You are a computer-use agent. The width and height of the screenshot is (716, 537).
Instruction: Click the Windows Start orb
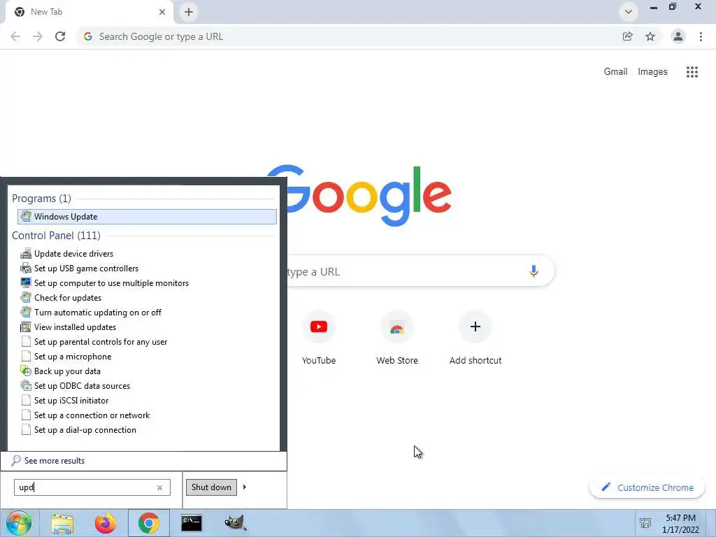pyautogui.click(x=19, y=523)
